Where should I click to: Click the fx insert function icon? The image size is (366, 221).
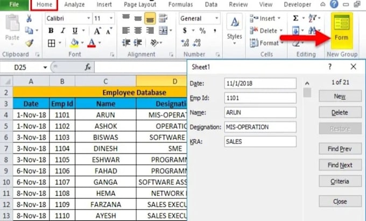point(88,67)
